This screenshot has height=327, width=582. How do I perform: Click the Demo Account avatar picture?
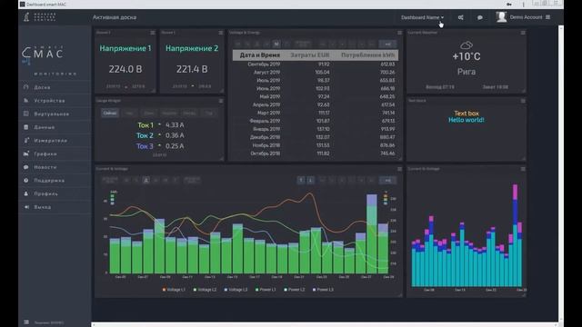501,17
